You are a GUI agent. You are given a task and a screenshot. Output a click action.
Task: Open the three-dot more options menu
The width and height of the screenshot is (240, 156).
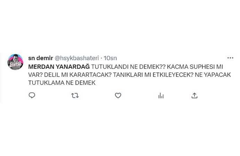point(230,58)
